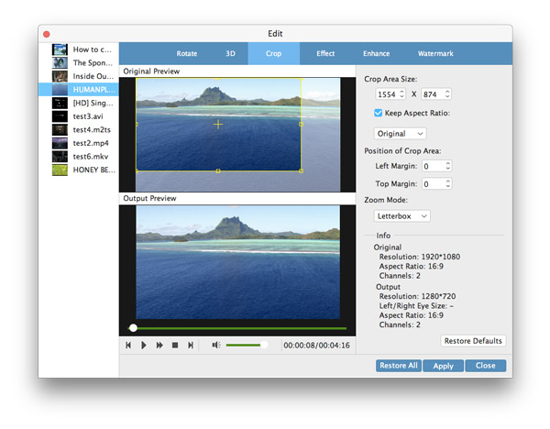This screenshot has width=550, height=429.
Task: Go to the Enhance tab
Action: pyautogui.click(x=377, y=54)
